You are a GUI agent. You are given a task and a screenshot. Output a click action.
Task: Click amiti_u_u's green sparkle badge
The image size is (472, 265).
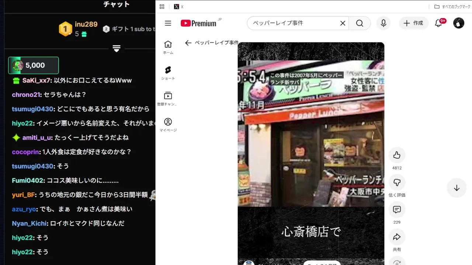click(x=16, y=138)
